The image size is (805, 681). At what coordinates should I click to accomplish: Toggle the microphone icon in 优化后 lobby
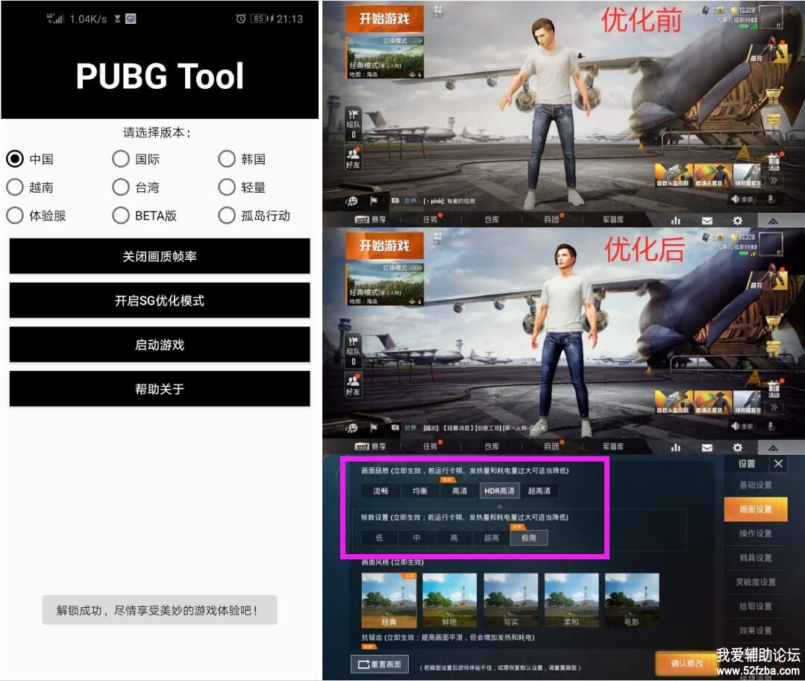click(771, 426)
